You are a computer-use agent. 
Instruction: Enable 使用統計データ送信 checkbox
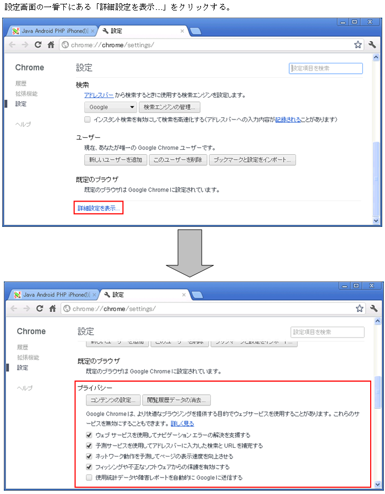[89, 477]
